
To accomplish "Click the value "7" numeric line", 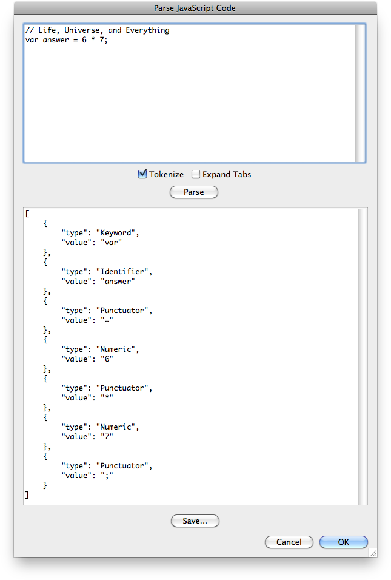I will (88, 437).
